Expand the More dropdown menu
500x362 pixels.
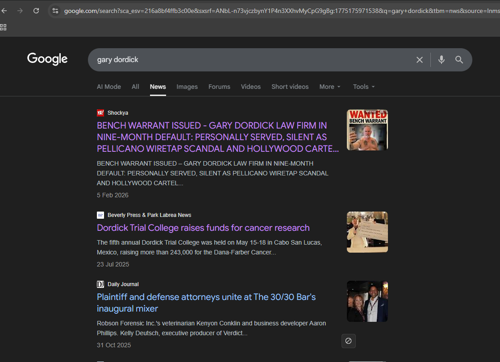click(x=330, y=87)
